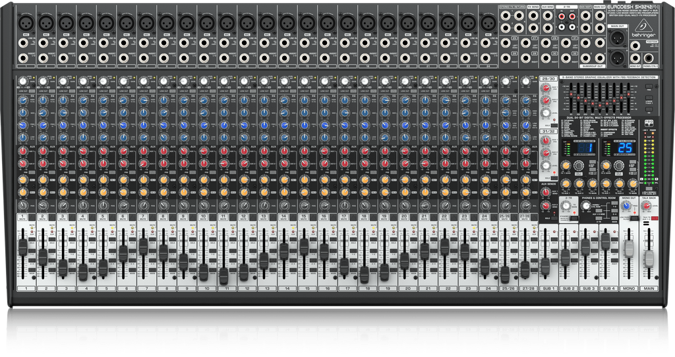Select channel 1 INSERT jack
This screenshot has width=675, height=357.
[x=23, y=58]
